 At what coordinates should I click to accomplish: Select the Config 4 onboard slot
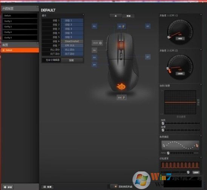click(x=20, y=32)
